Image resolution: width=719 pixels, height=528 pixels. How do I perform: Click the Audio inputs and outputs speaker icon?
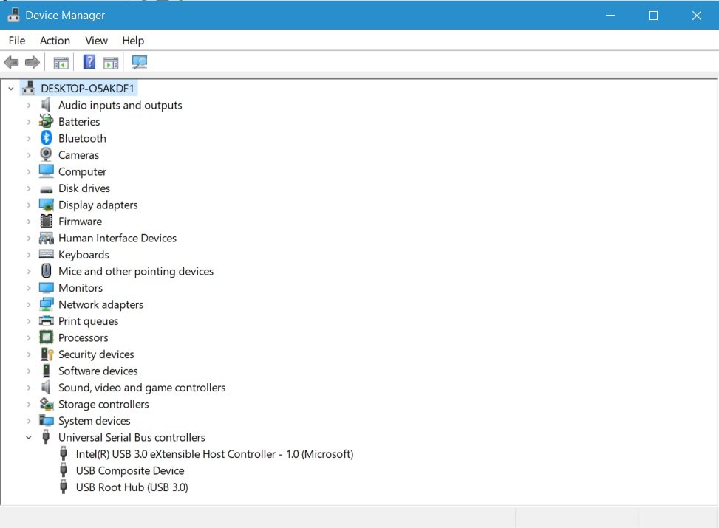[x=46, y=105]
